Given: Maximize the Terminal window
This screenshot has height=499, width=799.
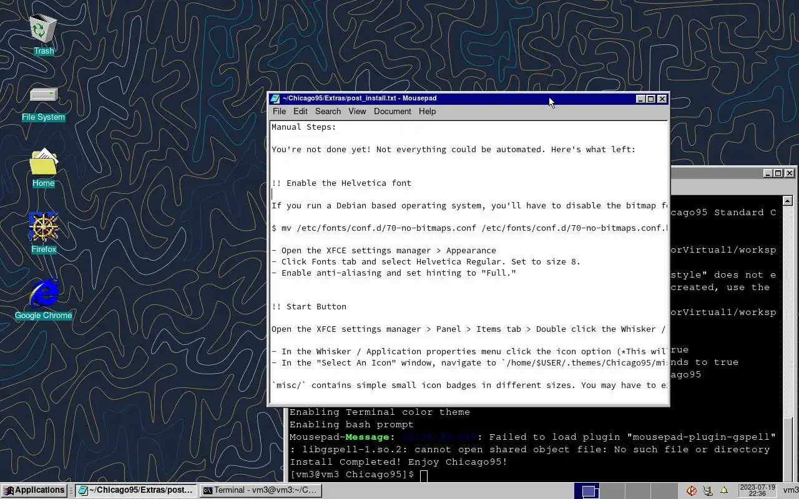Looking at the screenshot, I should point(778,173).
